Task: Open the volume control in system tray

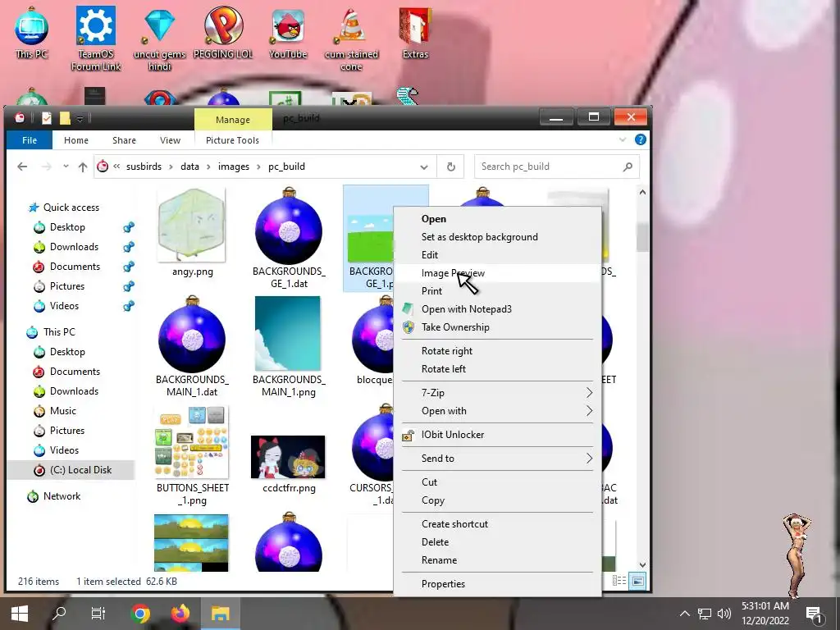Action: [x=724, y=614]
